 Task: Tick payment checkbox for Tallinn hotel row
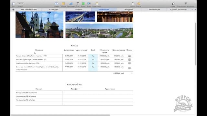pyautogui.click(x=129, y=56)
